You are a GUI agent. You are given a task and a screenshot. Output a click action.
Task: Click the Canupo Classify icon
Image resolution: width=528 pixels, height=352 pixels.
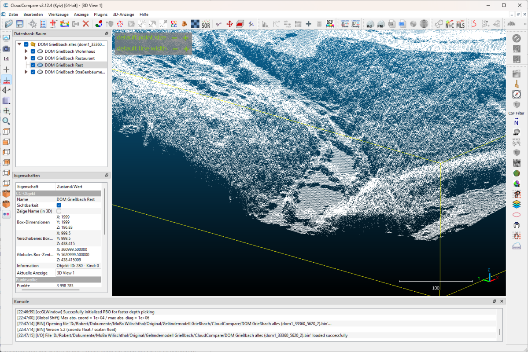click(355, 24)
